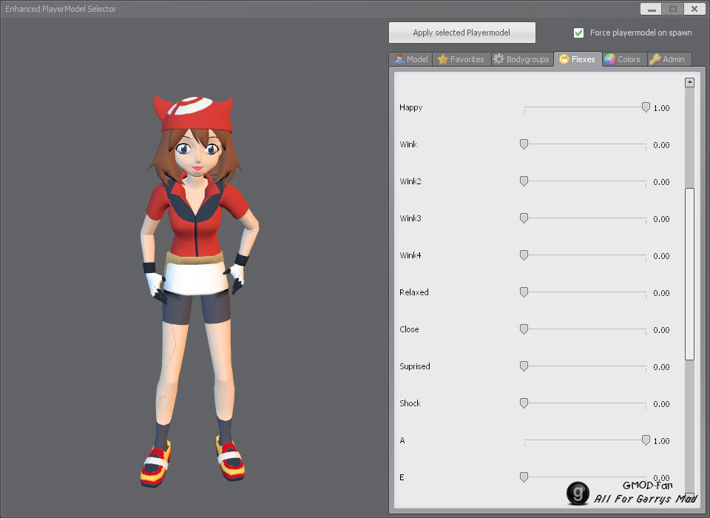
Task: Click the Wink slider handle
Action: [x=524, y=144]
